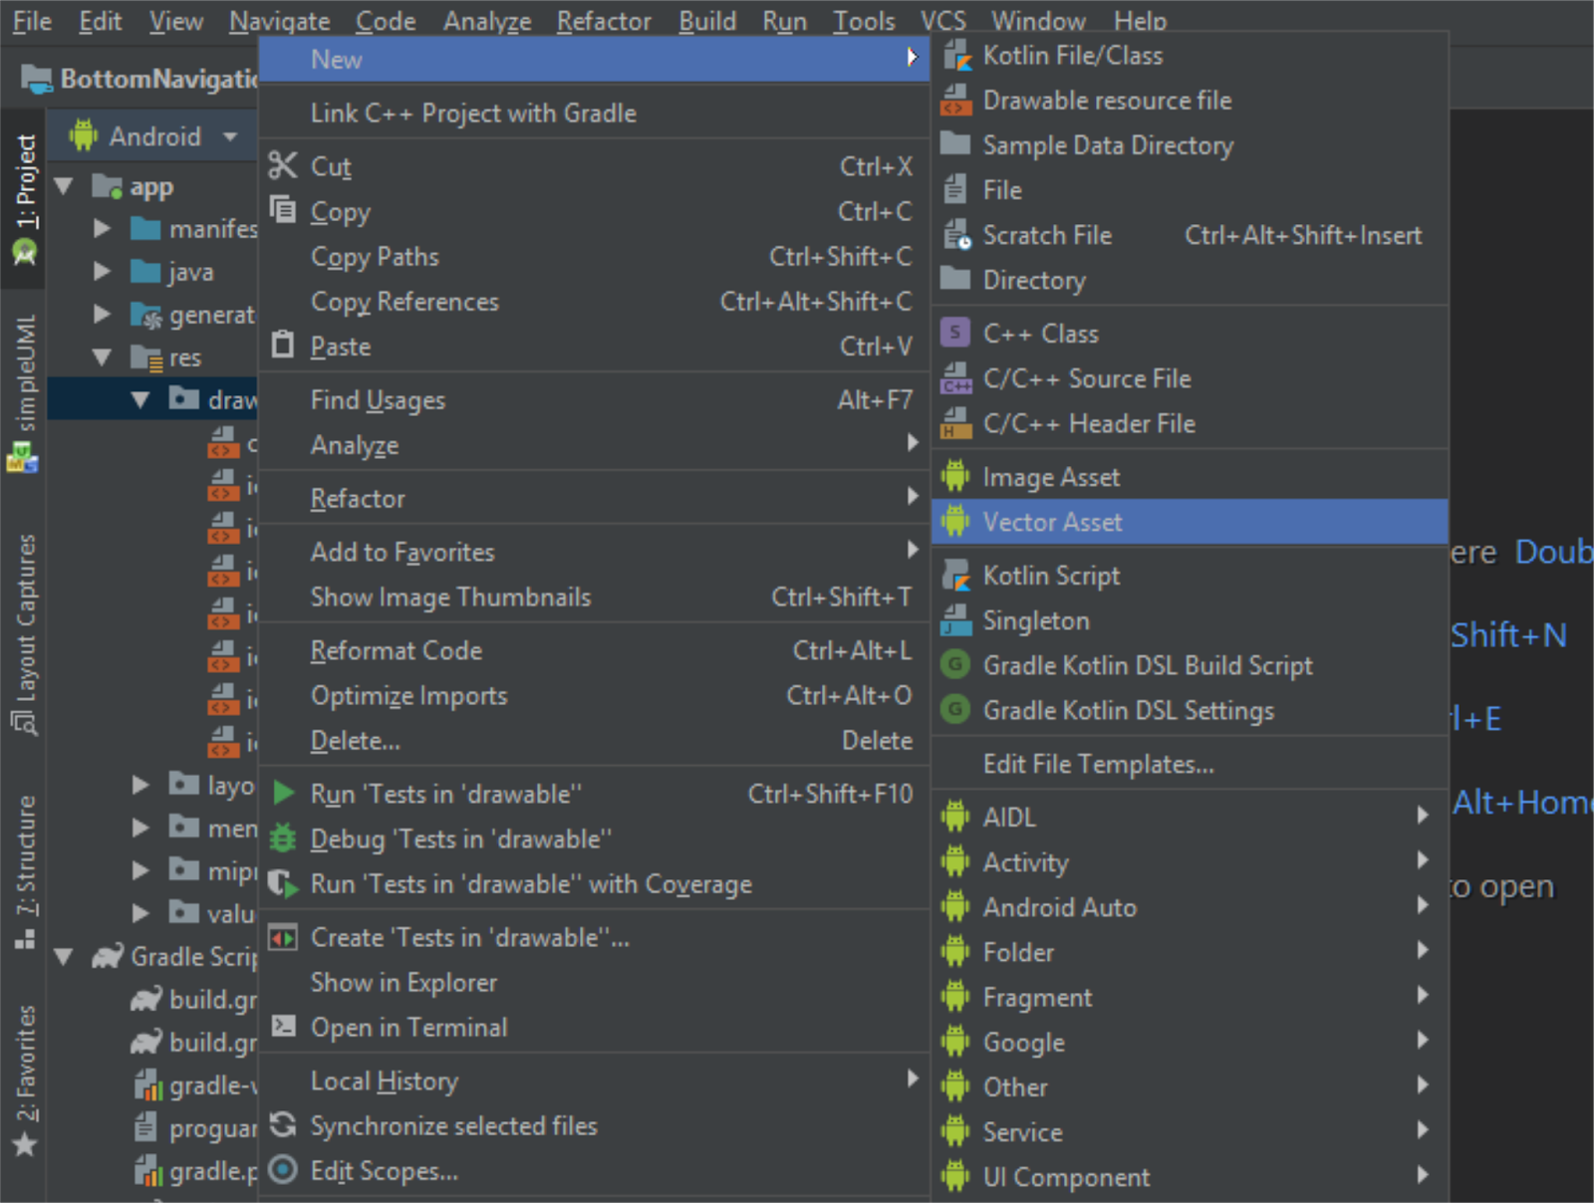
Task: Click the Singleton template icon
Action: click(x=956, y=620)
